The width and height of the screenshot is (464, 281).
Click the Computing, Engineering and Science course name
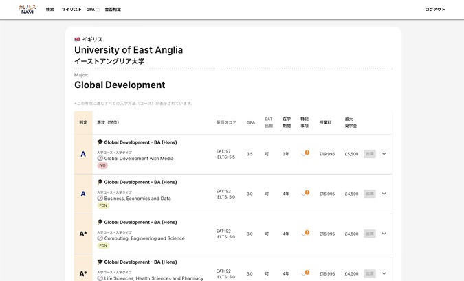coord(144,238)
